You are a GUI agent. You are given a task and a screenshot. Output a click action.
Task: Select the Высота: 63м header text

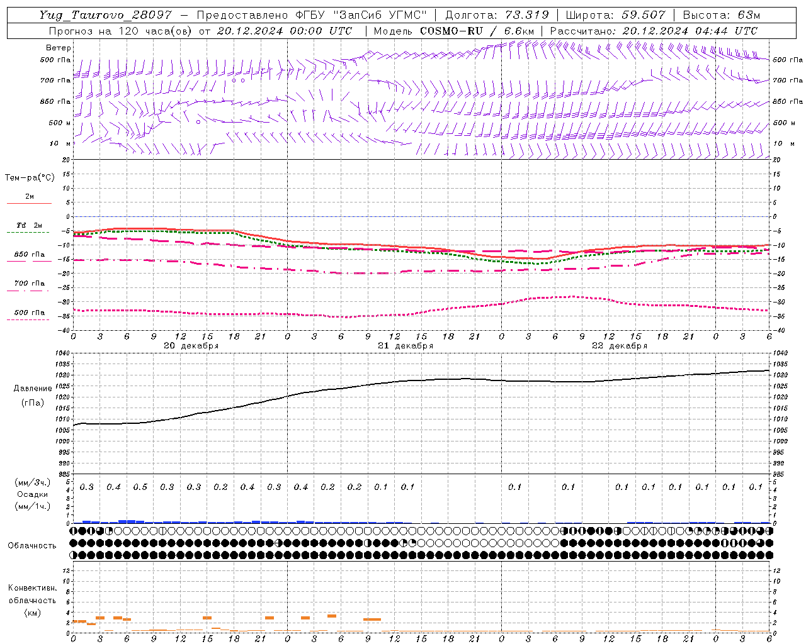click(x=721, y=15)
